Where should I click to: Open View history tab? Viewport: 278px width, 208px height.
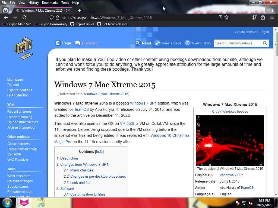(x=198, y=43)
